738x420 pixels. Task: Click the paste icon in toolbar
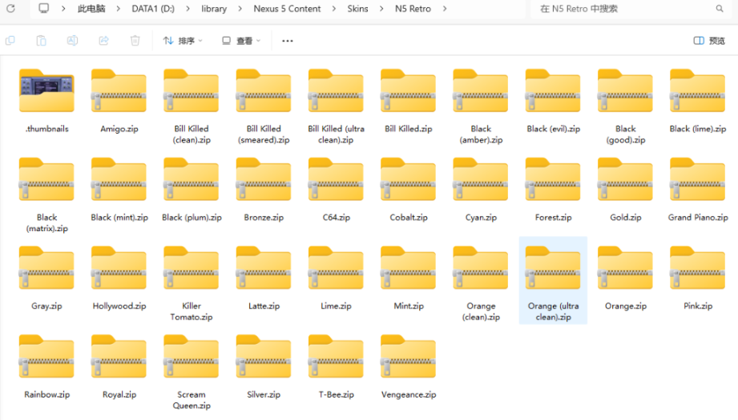tap(42, 41)
